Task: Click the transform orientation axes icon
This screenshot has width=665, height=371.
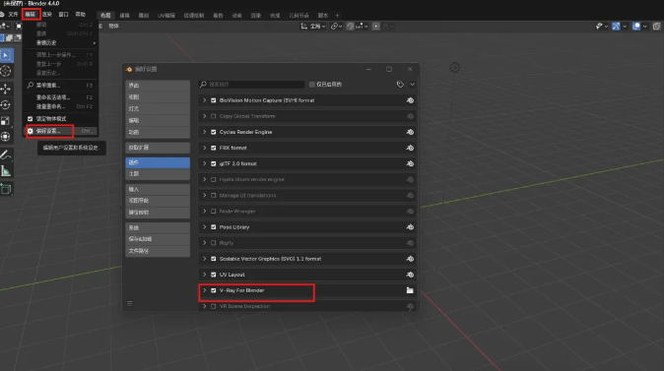Action: [x=304, y=27]
